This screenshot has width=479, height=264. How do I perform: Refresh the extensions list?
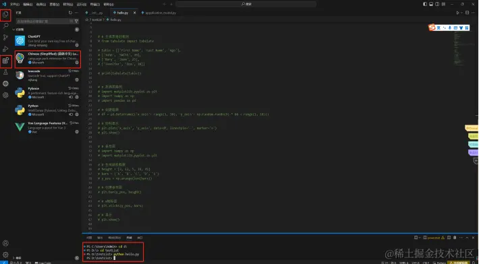[70, 13]
